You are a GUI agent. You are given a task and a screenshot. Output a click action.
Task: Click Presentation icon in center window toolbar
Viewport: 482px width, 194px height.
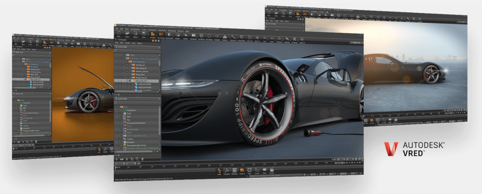pyautogui.click(x=242, y=37)
